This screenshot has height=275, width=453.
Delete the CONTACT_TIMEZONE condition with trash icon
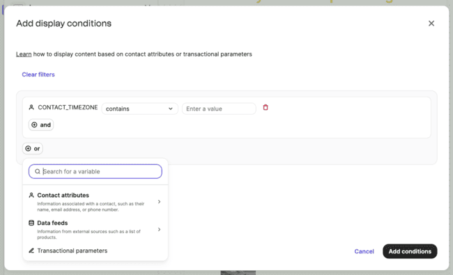point(266,107)
